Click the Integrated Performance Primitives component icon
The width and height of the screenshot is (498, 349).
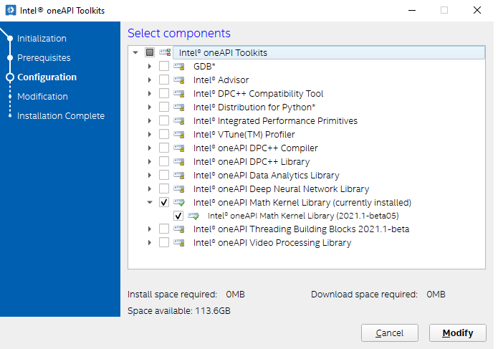click(x=179, y=121)
